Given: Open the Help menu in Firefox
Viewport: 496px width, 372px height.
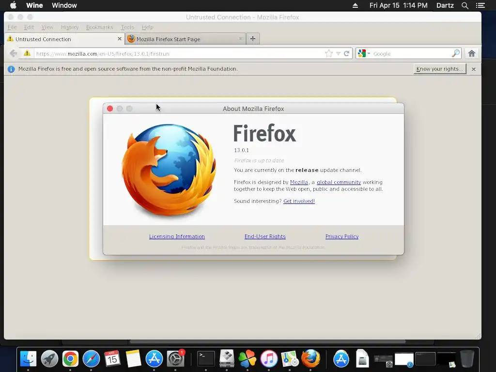Looking at the screenshot, I should pyautogui.click(x=147, y=27).
